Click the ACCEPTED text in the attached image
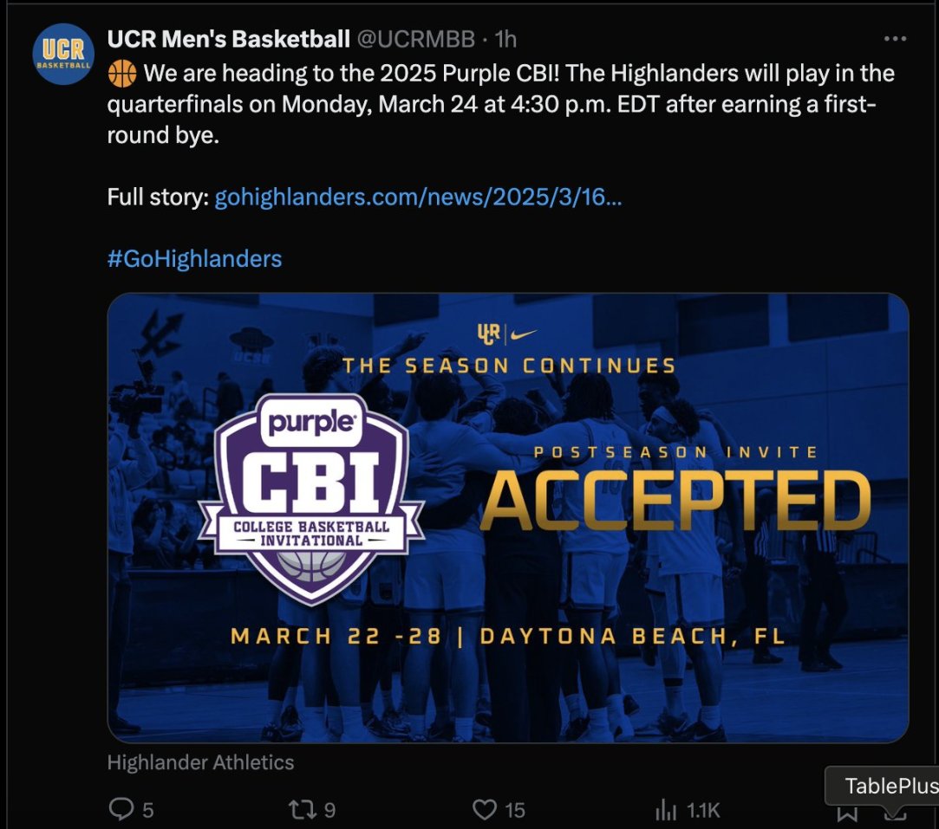Image resolution: width=939 pixels, height=829 pixels. pos(675,501)
